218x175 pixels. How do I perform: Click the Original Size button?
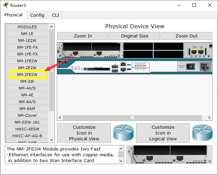(135, 36)
